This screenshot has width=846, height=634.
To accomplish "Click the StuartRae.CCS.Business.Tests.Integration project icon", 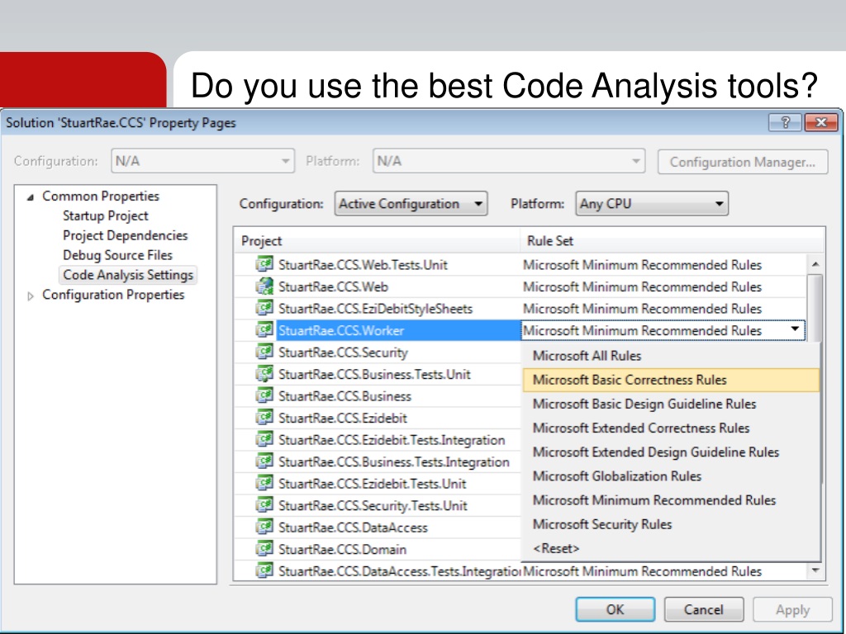I will pos(264,461).
